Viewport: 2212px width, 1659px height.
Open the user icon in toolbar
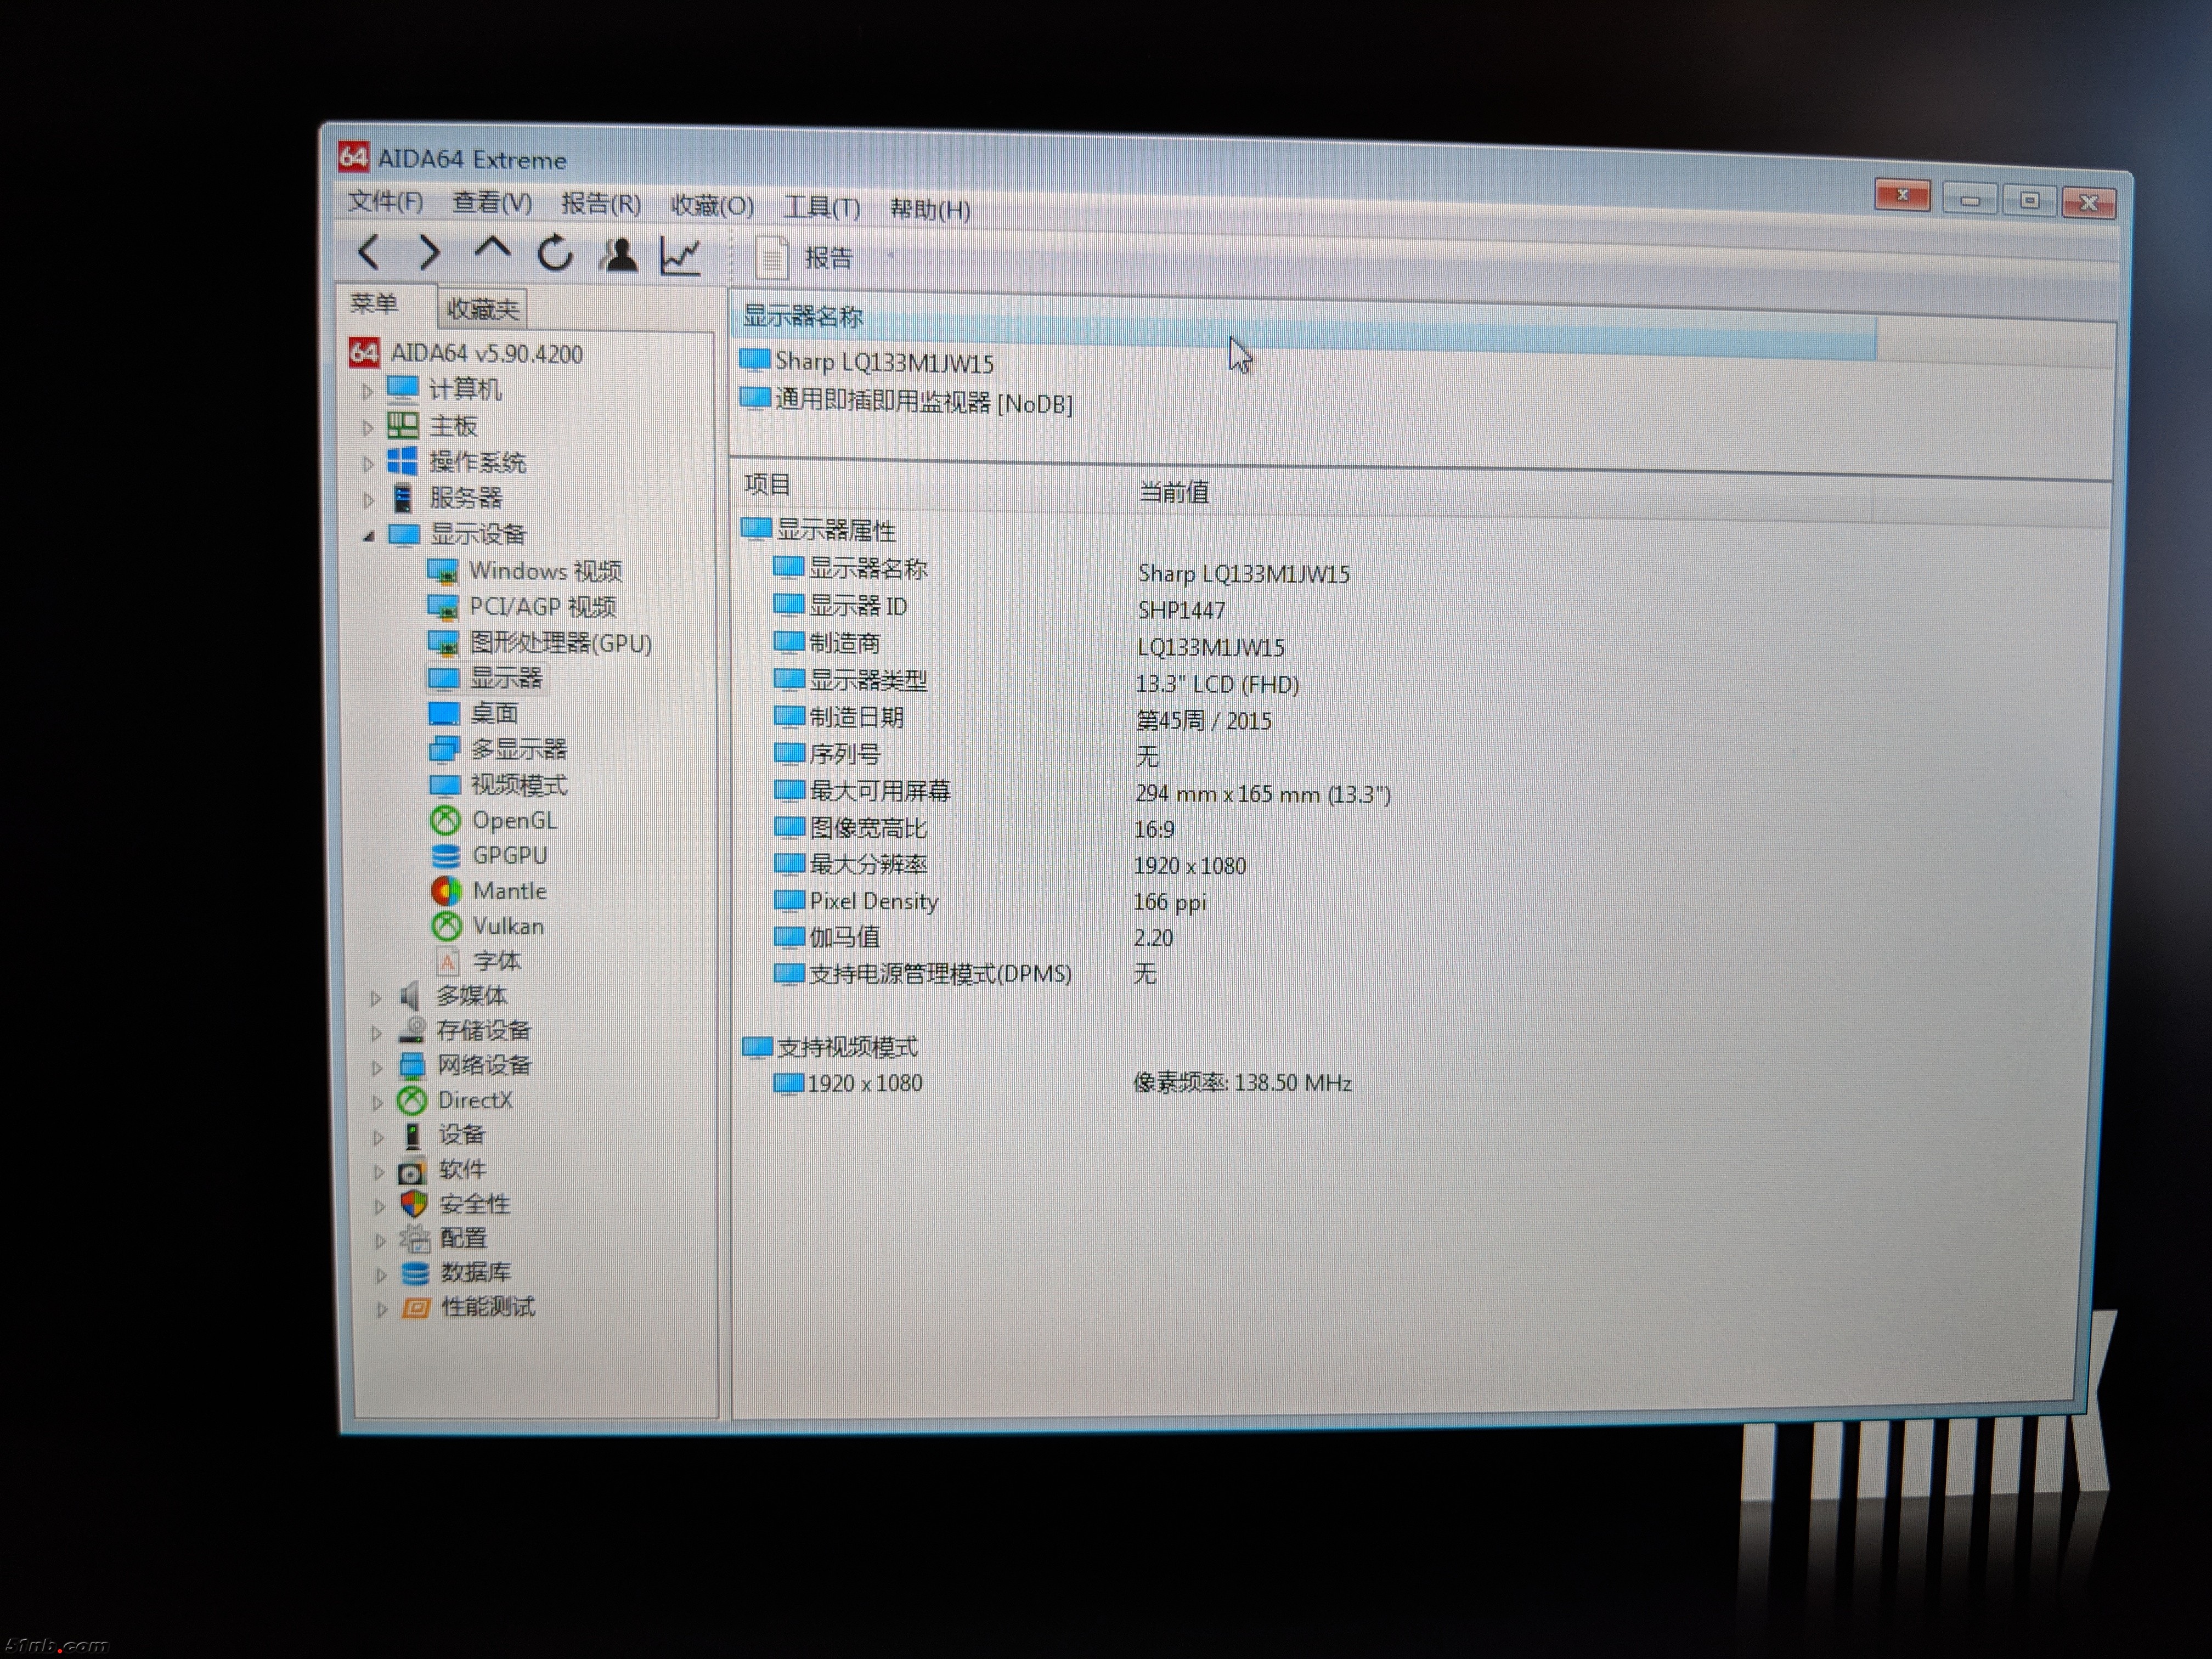(619, 255)
